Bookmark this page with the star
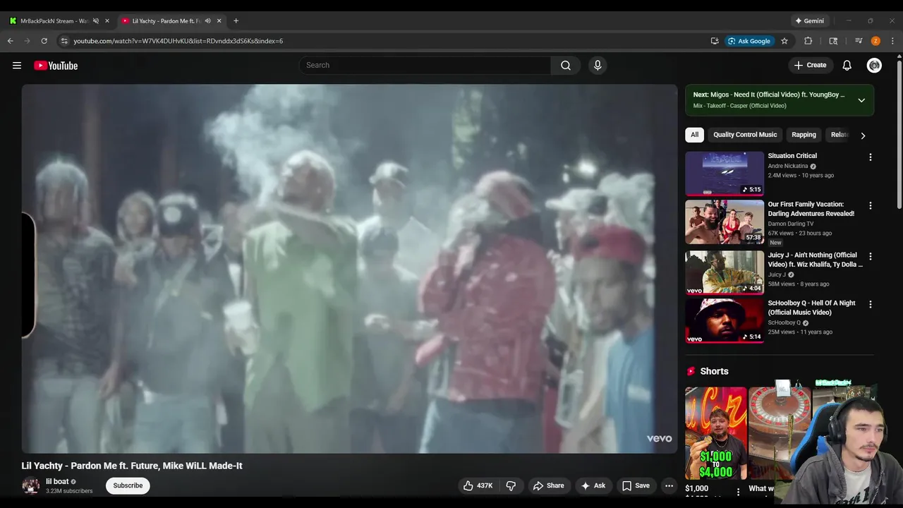903x508 pixels. (x=784, y=41)
